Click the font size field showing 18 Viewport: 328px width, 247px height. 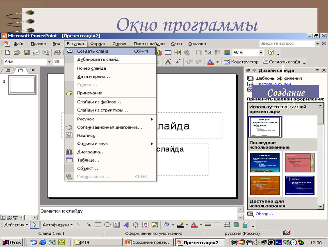[58, 62]
